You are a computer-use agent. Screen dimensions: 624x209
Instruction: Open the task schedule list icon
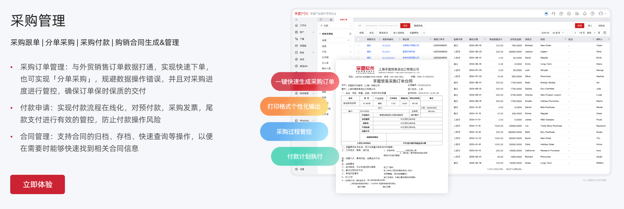point(577,14)
